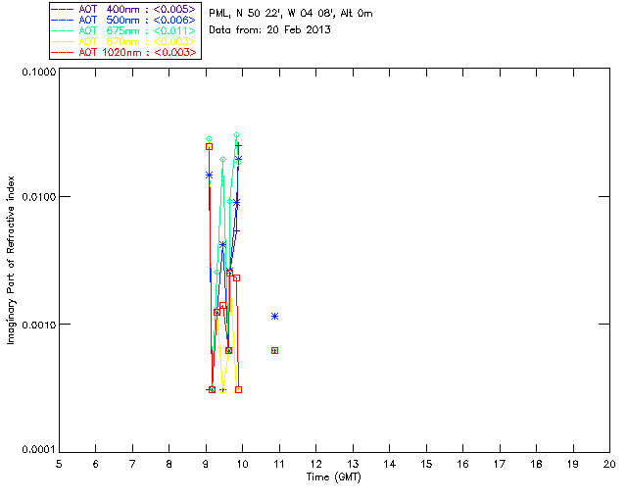Image resolution: width=627 pixels, height=502 pixels.
Task: Click the x-axis tick label 12
Action: tap(316, 464)
